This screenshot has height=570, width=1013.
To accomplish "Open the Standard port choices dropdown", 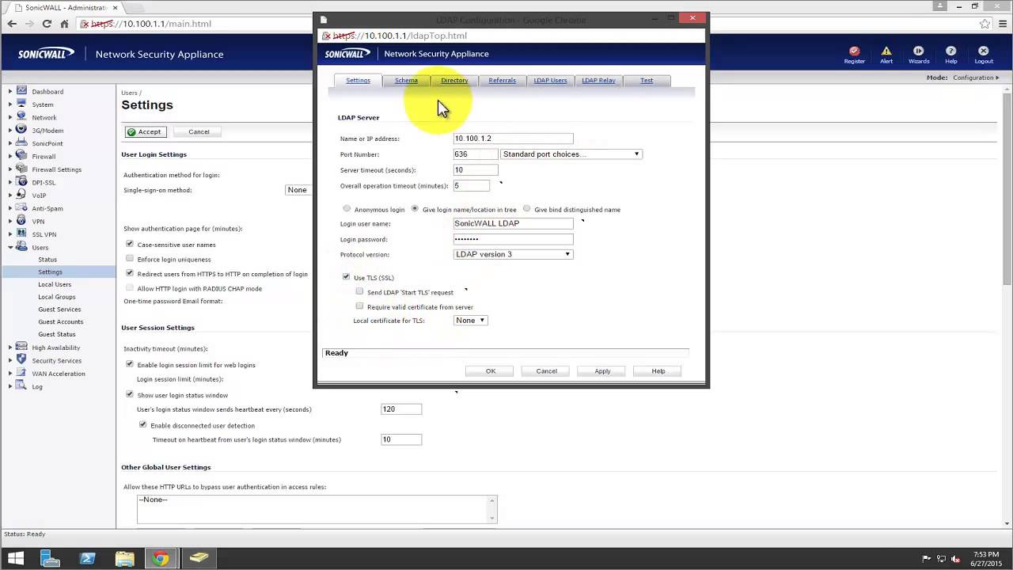I will coord(571,154).
